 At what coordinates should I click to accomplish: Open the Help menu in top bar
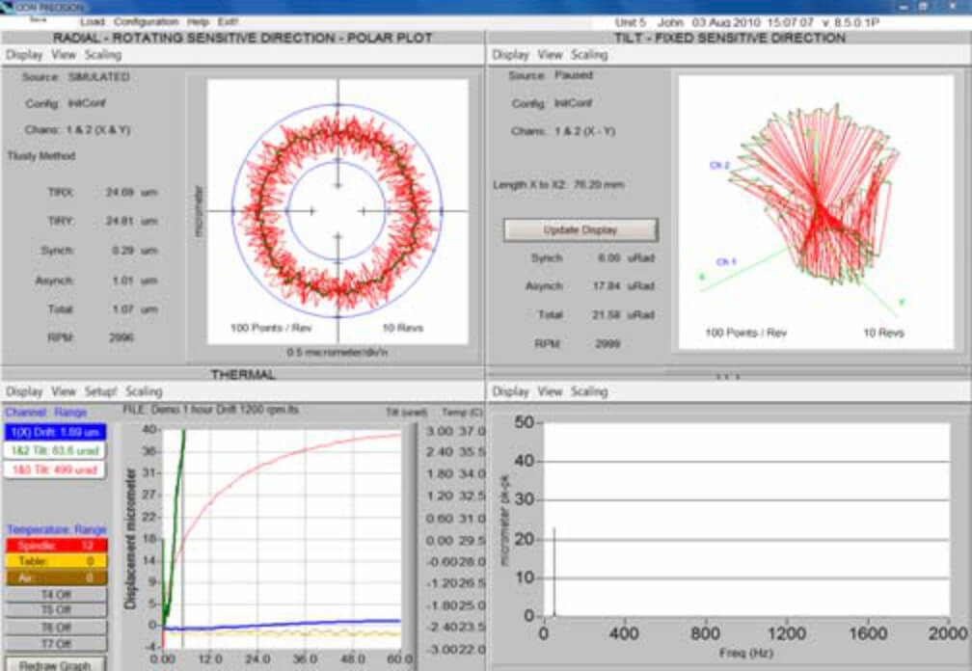pos(198,21)
